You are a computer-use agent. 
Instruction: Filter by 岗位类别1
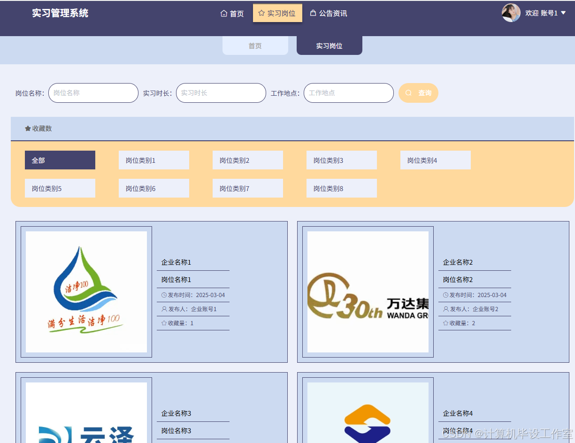[x=154, y=160]
